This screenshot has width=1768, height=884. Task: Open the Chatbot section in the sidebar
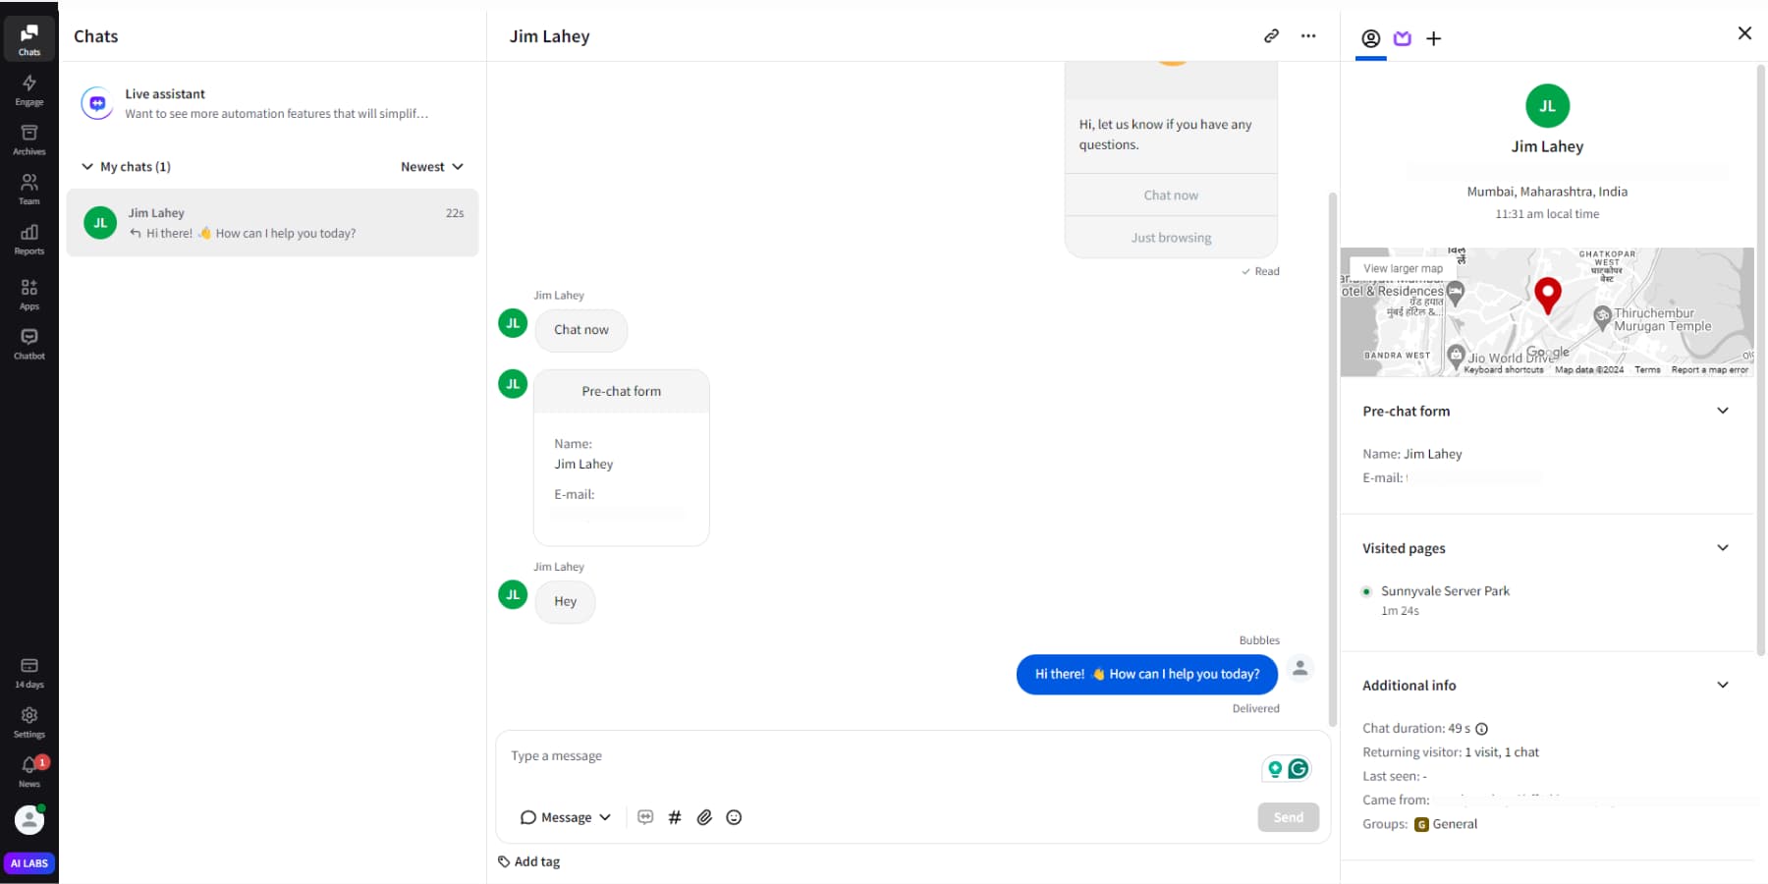point(28,344)
